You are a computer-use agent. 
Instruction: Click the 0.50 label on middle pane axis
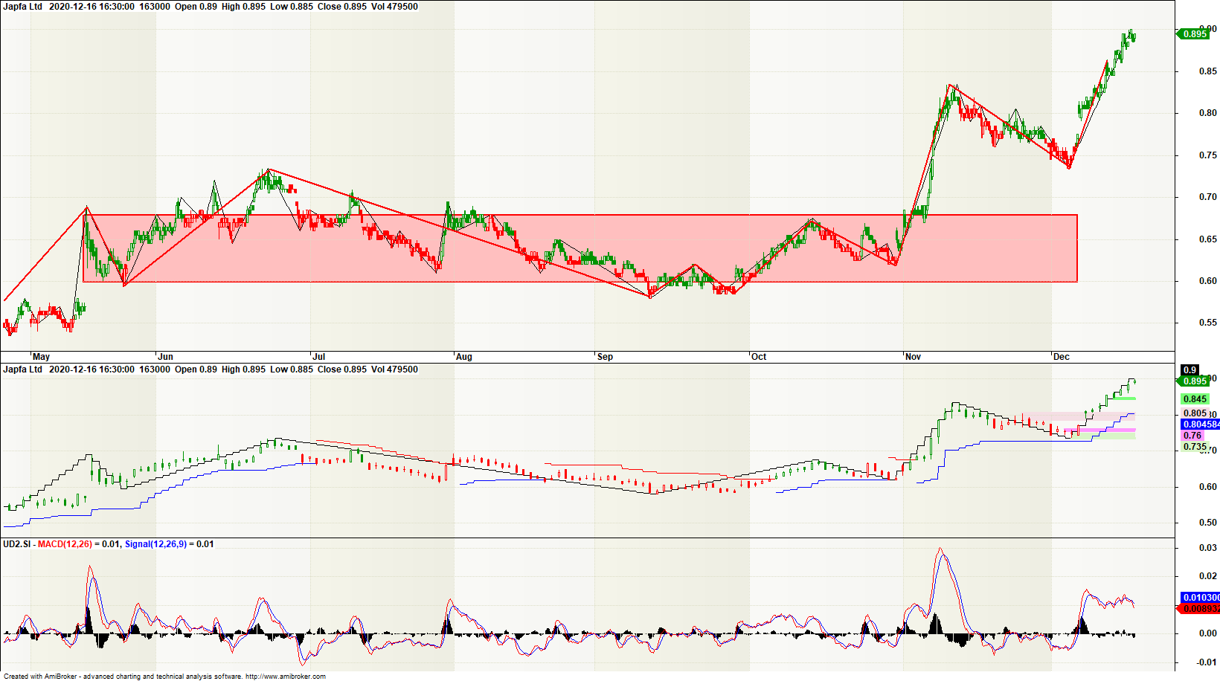coord(1208,523)
